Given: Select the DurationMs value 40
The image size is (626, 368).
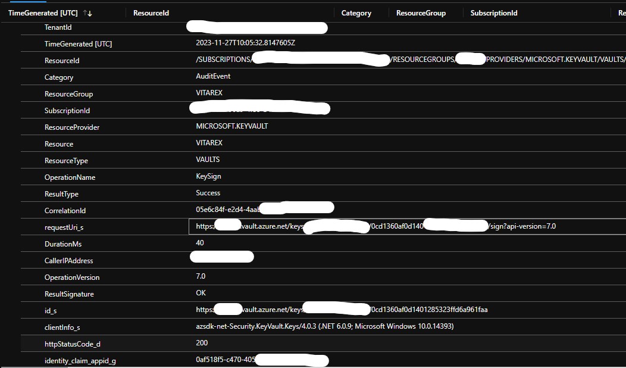Looking at the screenshot, I should point(200,243).
